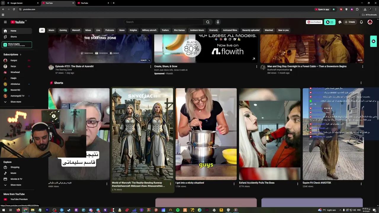This screenshot has width=379, height=213.
Task: Open a new browser tab
Action: 114,3
